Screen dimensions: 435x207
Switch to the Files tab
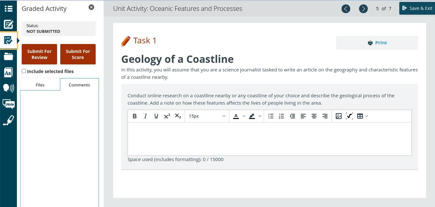click(x=40, y=85)
